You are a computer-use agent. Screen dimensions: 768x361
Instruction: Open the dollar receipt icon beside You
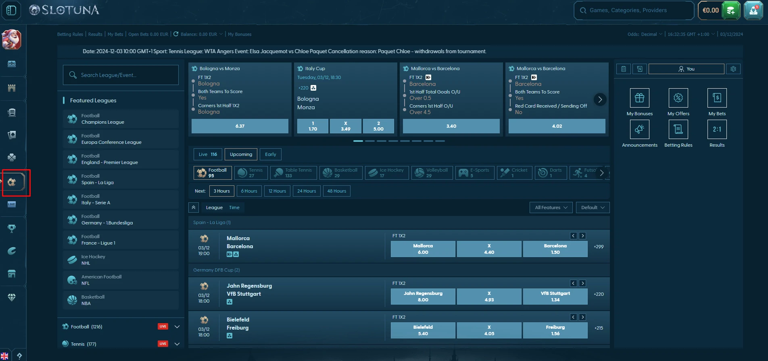(640, 69)
